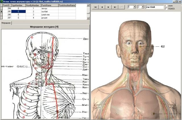Open the meridian letter E dropdown
Viewport: 182px width, 120px height.
pos(134,7)
